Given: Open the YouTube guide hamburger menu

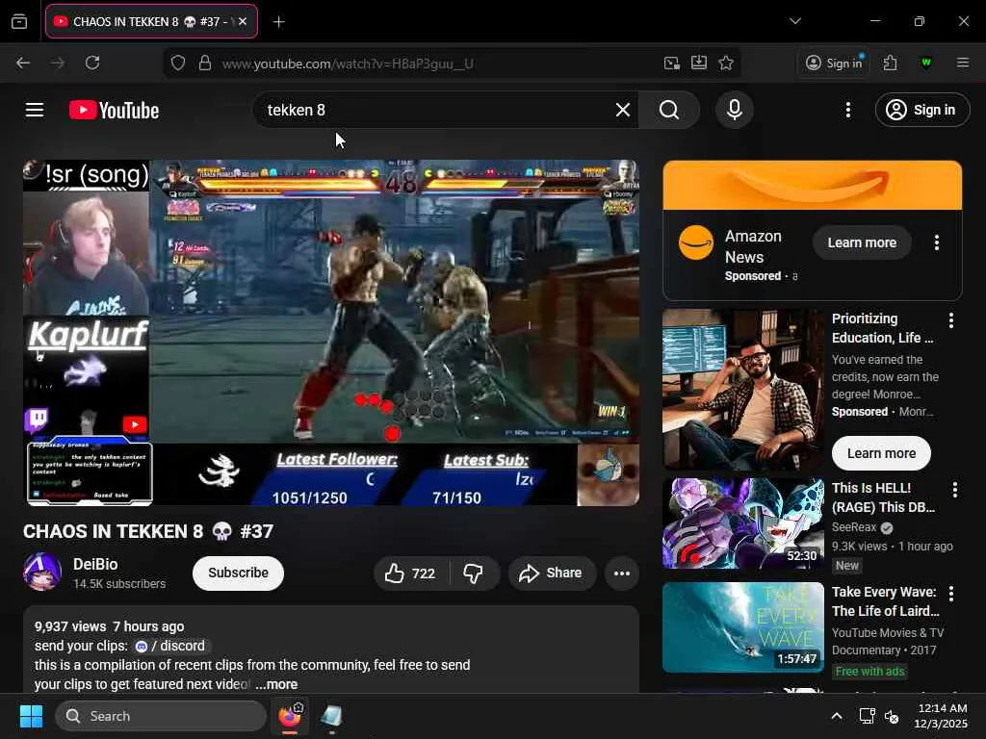Looking at the screenshot, I should point(35,110).
